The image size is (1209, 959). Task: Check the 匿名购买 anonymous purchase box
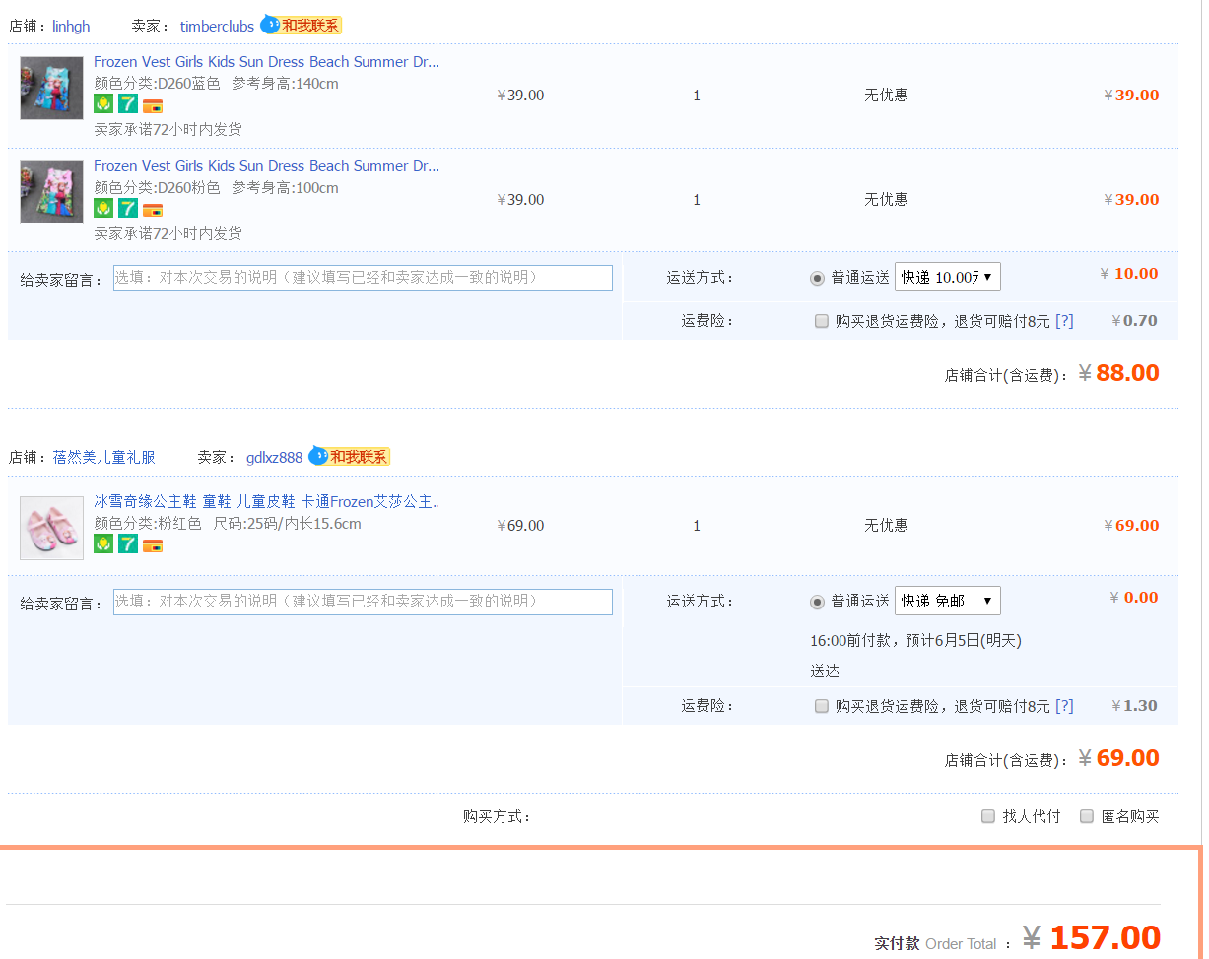point(1087,816)
